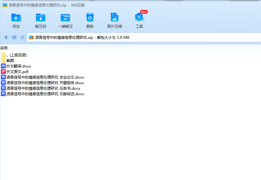The height and width of the screenshot is (180, 261).
Task: Click the PDF icon of 外文原文.pdf
Action: [3, 72]
